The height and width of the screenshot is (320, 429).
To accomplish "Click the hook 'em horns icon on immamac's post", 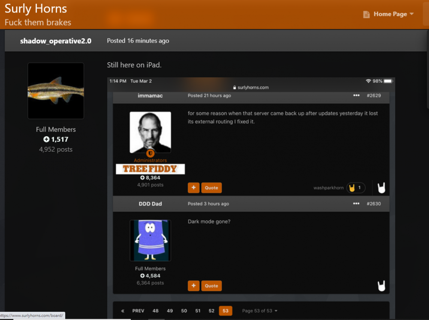I will tap(381, 188).
